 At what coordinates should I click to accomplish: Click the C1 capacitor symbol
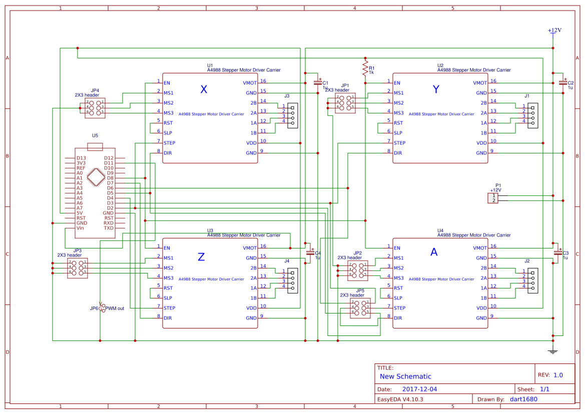(316, 81)
